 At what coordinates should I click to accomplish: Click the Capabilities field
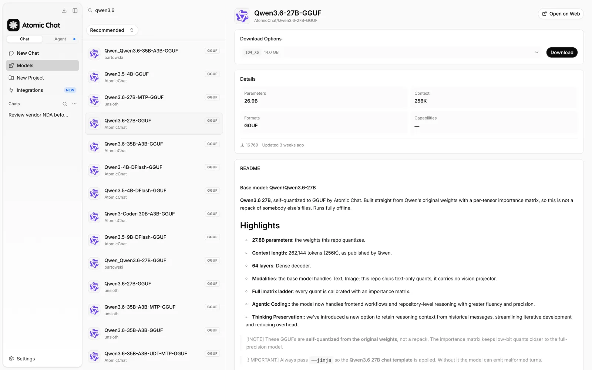click(x=494, y=122)
